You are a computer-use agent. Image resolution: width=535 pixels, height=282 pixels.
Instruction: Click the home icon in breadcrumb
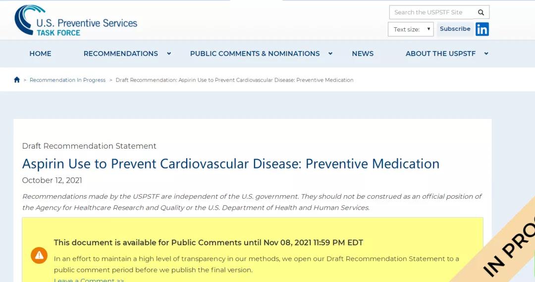(x=17, y=80)
